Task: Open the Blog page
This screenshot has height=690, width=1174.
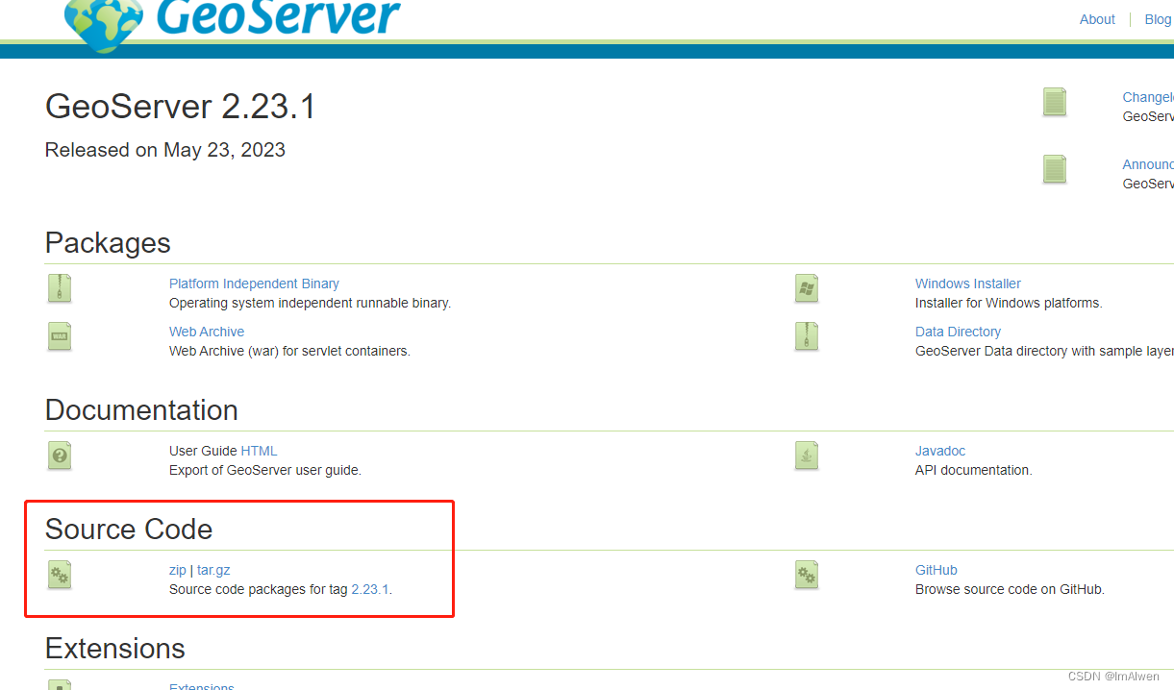Action: point(1158,19)
